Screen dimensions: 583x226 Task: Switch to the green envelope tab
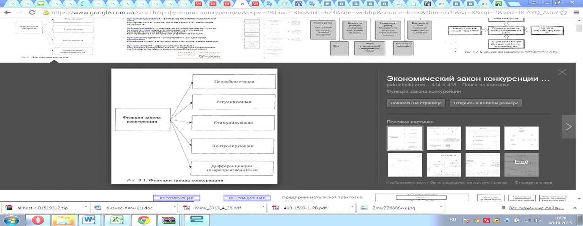point(40,4)
